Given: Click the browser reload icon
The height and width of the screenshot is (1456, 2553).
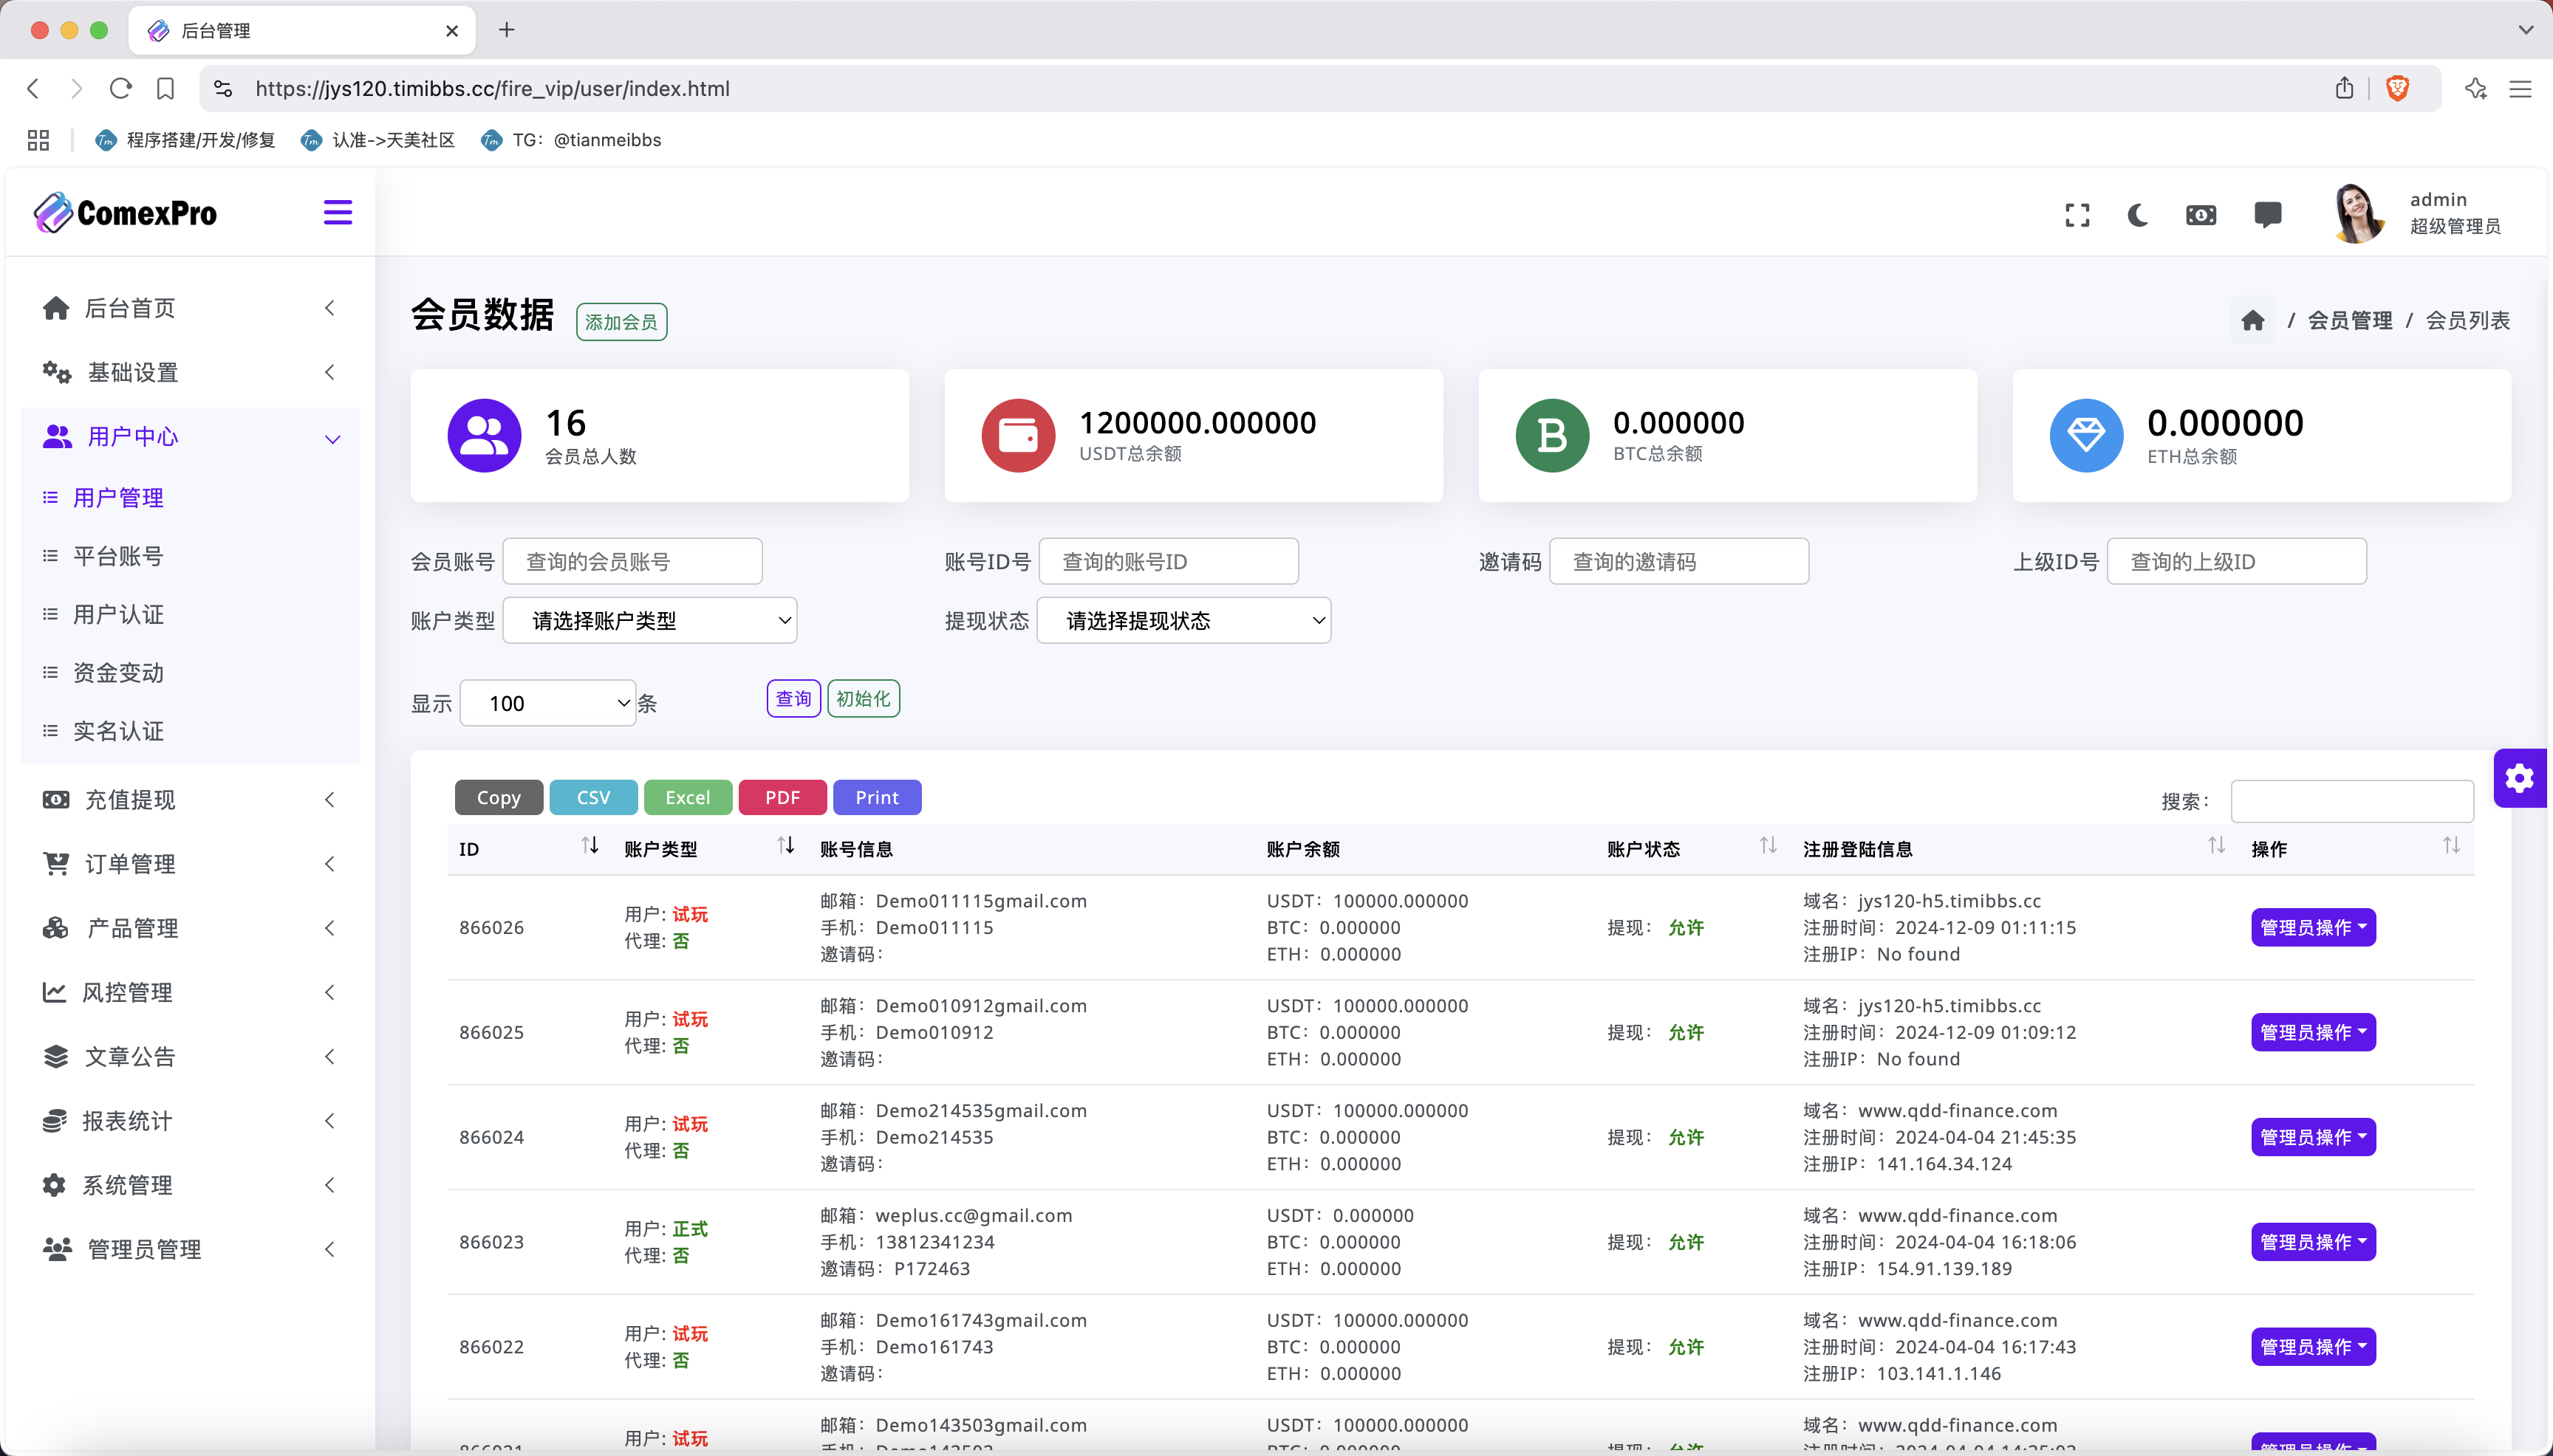Looking at the screenshot, I should point(121,89).
